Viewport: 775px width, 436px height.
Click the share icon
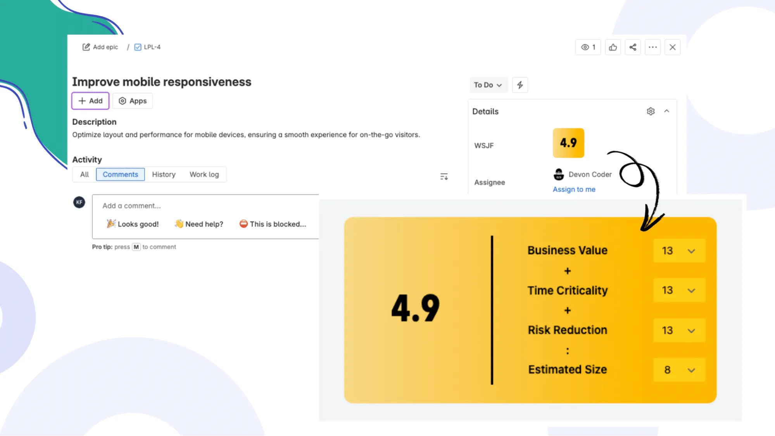pyautogui.click(x=633, y=47)
